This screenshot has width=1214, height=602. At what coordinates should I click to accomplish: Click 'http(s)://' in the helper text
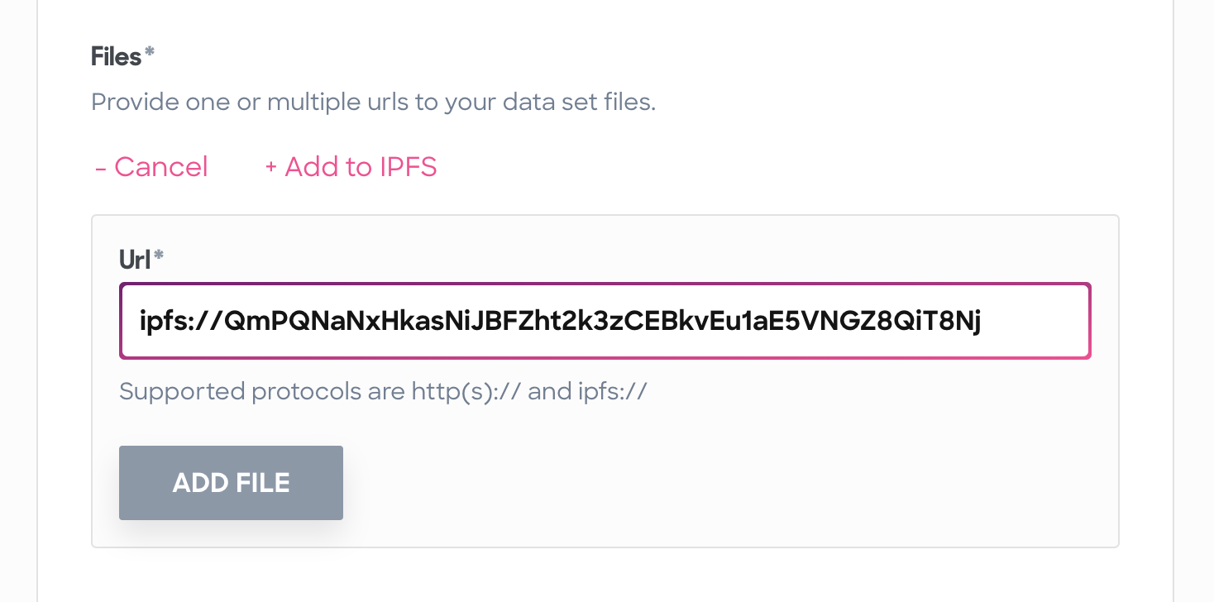(x=466, y=390)
